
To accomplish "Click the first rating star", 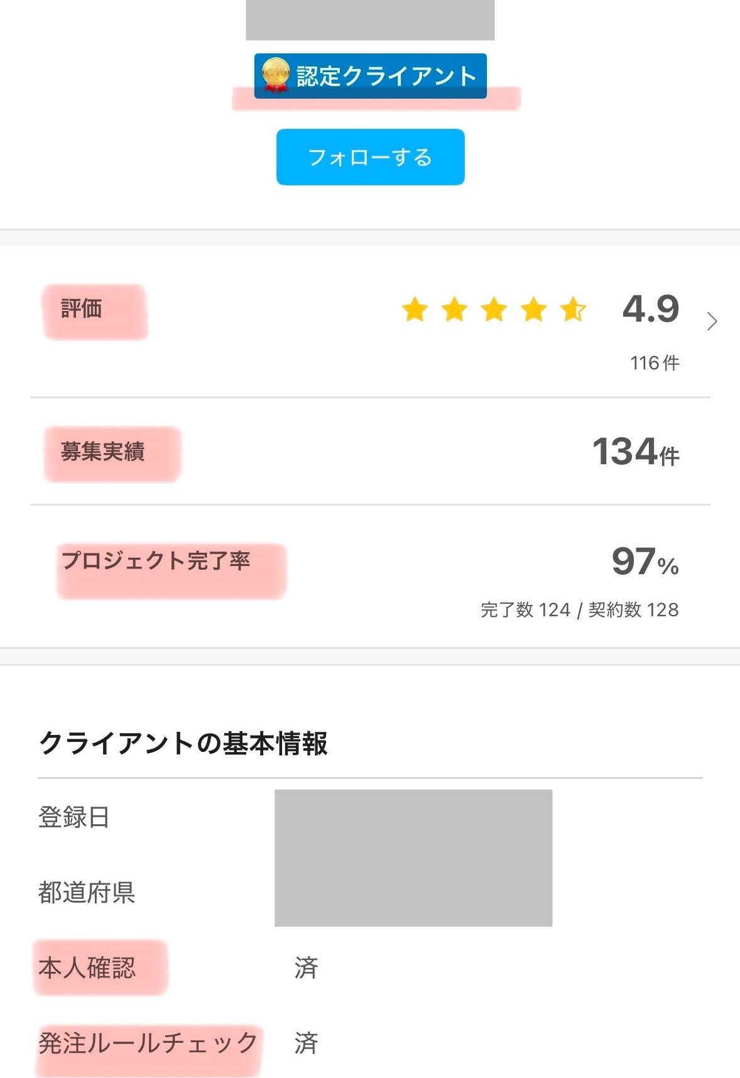I will [415, 310].
